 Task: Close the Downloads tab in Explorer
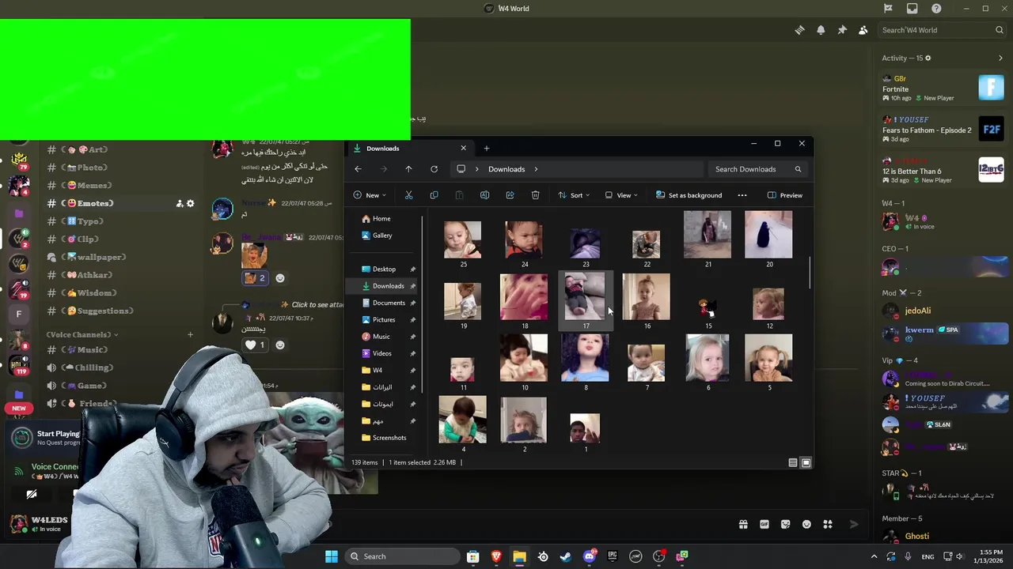tap(464, 148)
